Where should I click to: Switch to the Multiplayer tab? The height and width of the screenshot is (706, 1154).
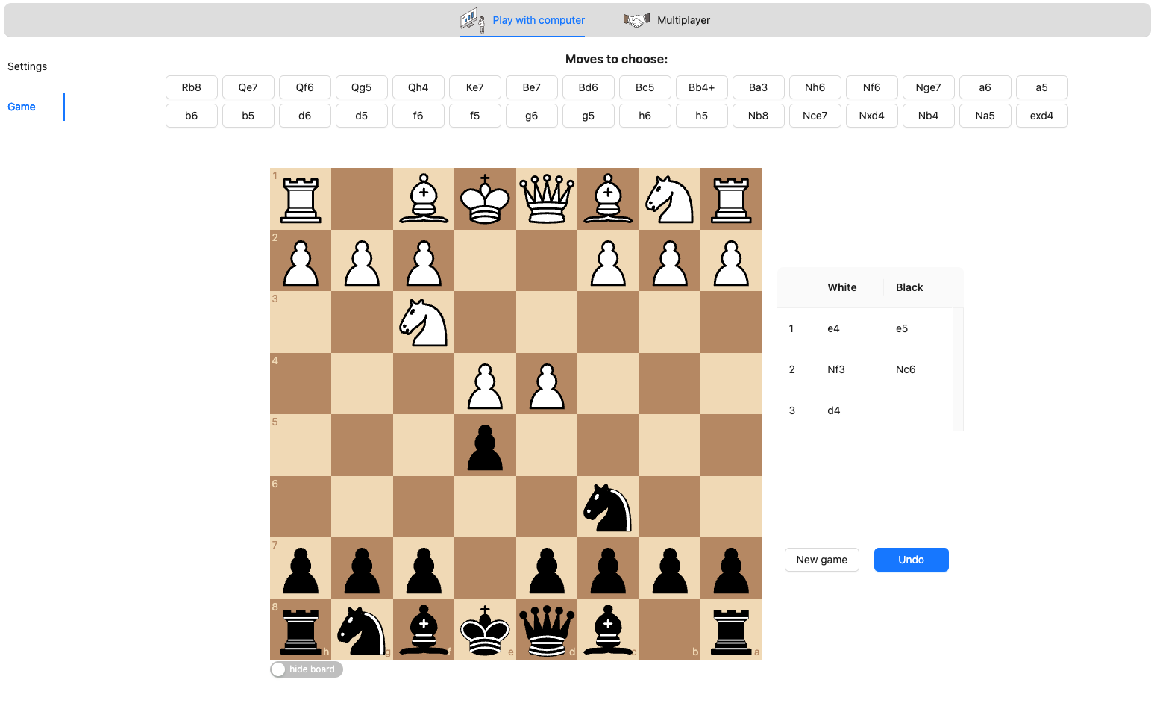(x=667, y=20)
